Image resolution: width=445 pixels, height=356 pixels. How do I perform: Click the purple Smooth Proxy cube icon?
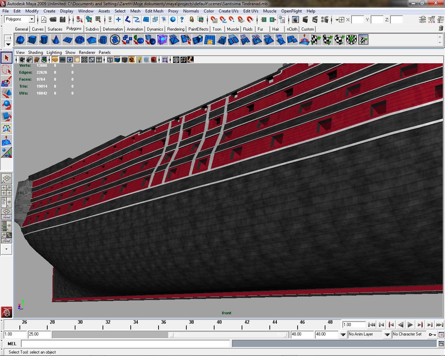click(162, 40)
